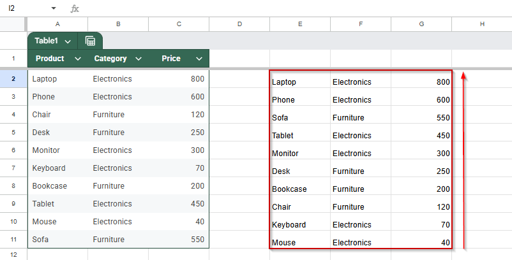Screen dimensions: 512x260
Task: Select price 40 in column G
Action: (421, 240)
